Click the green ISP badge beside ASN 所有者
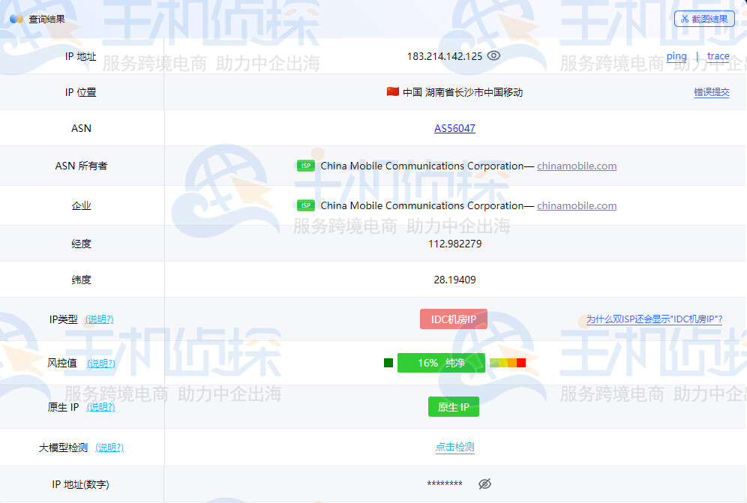Screen dimensions: 747x503 click(305, 166)
